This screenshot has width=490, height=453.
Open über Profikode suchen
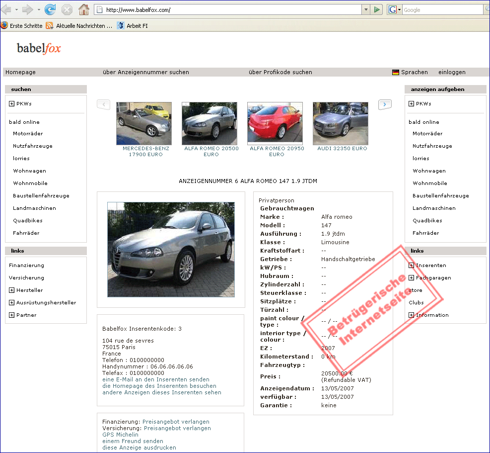click(280, 72)
